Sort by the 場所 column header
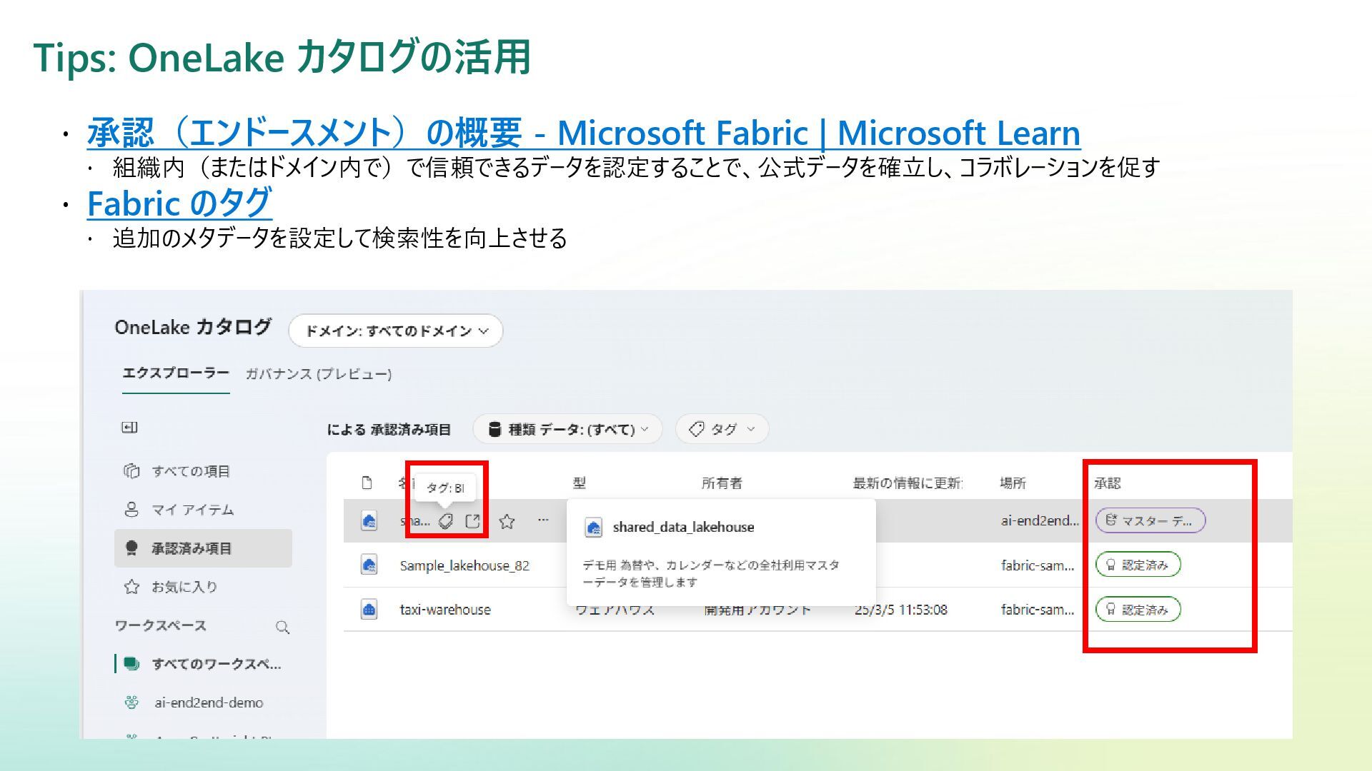This screenshot has height=771, width=1372. [x=1013, y=483]
